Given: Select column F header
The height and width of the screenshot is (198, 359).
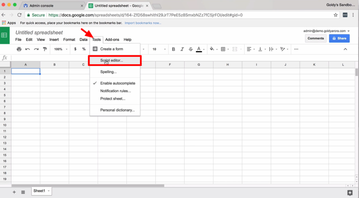Looking at the screenshot, I should [170, 65].
